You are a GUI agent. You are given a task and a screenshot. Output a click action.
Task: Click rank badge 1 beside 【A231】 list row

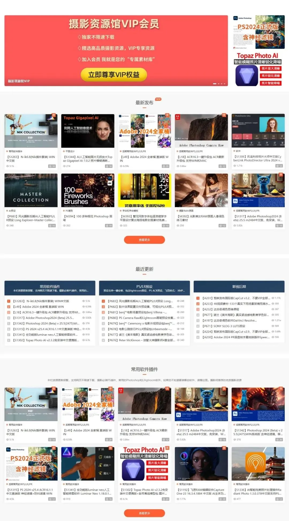click(x=198, y=298)
